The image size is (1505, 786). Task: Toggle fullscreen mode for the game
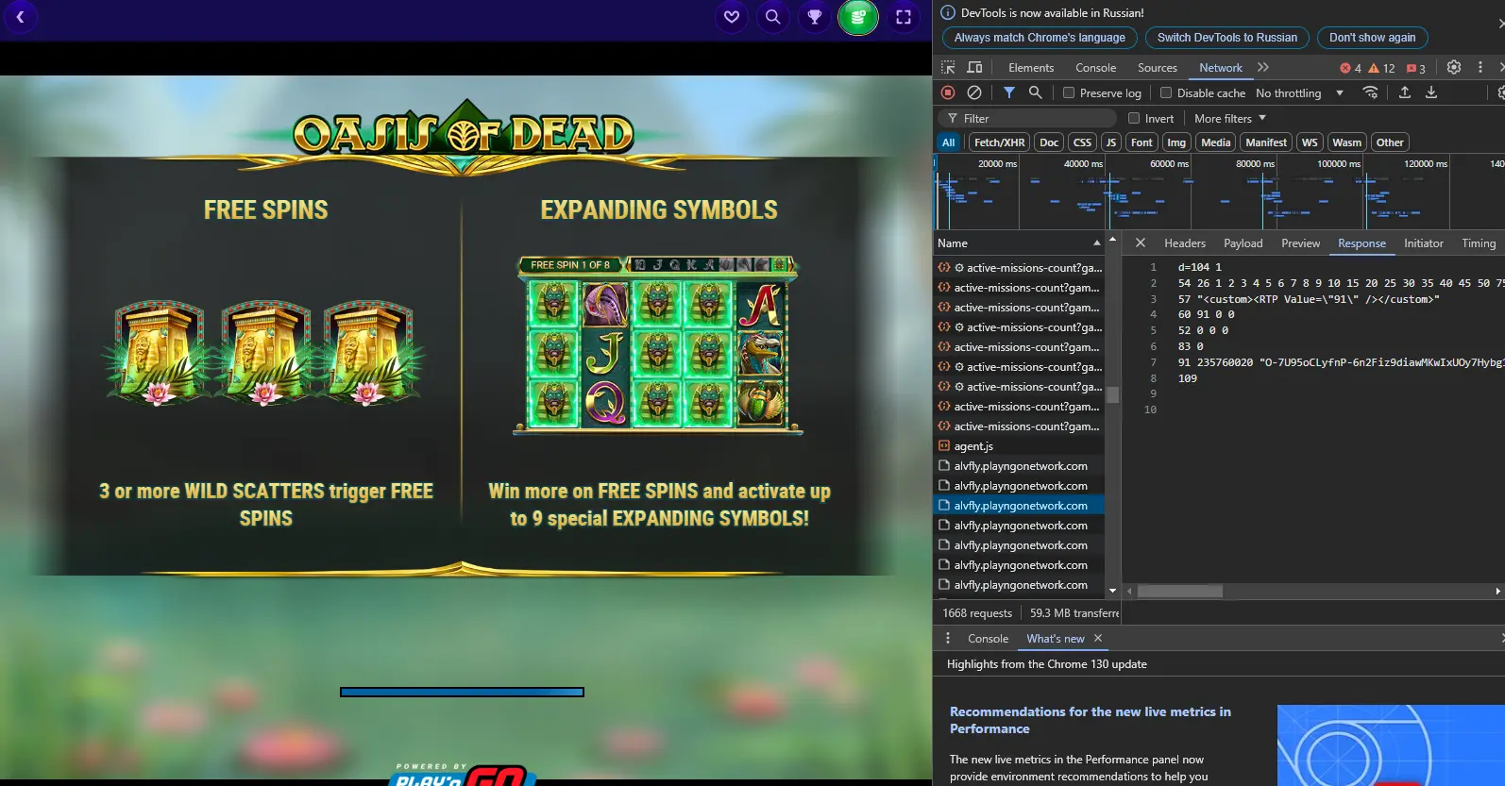click(904, 17)
